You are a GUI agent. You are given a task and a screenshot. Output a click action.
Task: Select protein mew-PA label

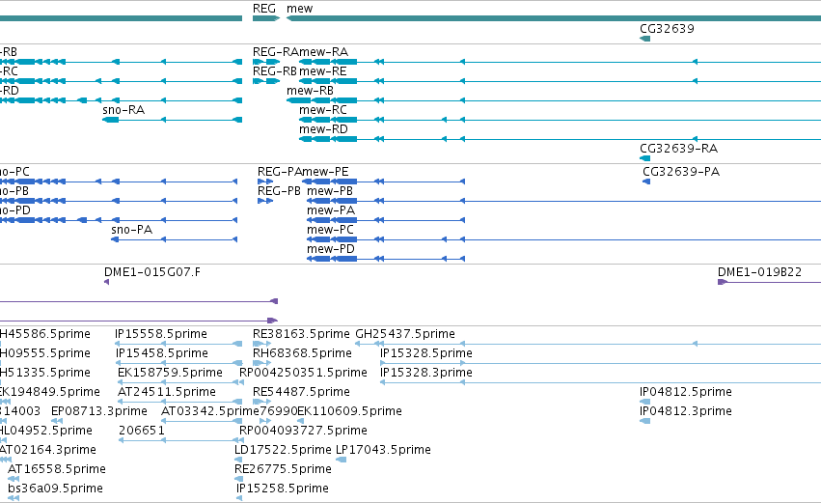(331, 210)
